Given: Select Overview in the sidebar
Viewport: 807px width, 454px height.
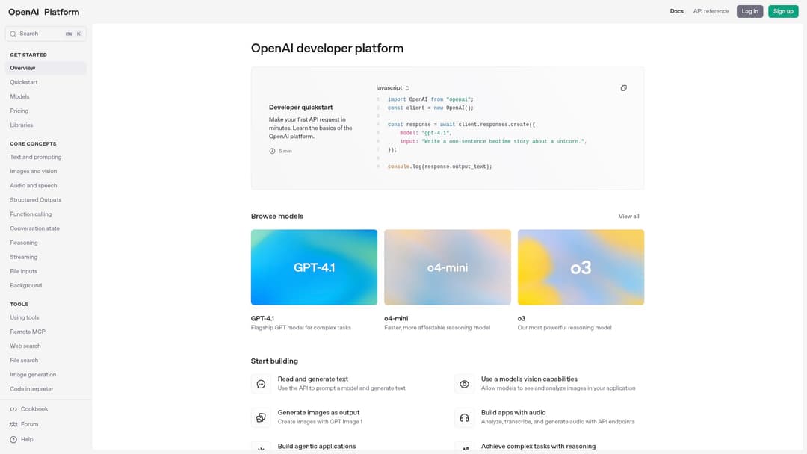Looking at the screenshot, I should point(46,68).
